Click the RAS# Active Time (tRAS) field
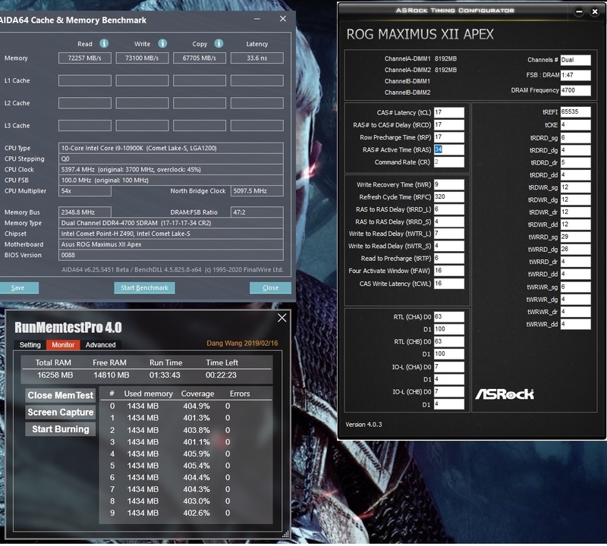This screenshot has height=546, width=607. (448, 149)
